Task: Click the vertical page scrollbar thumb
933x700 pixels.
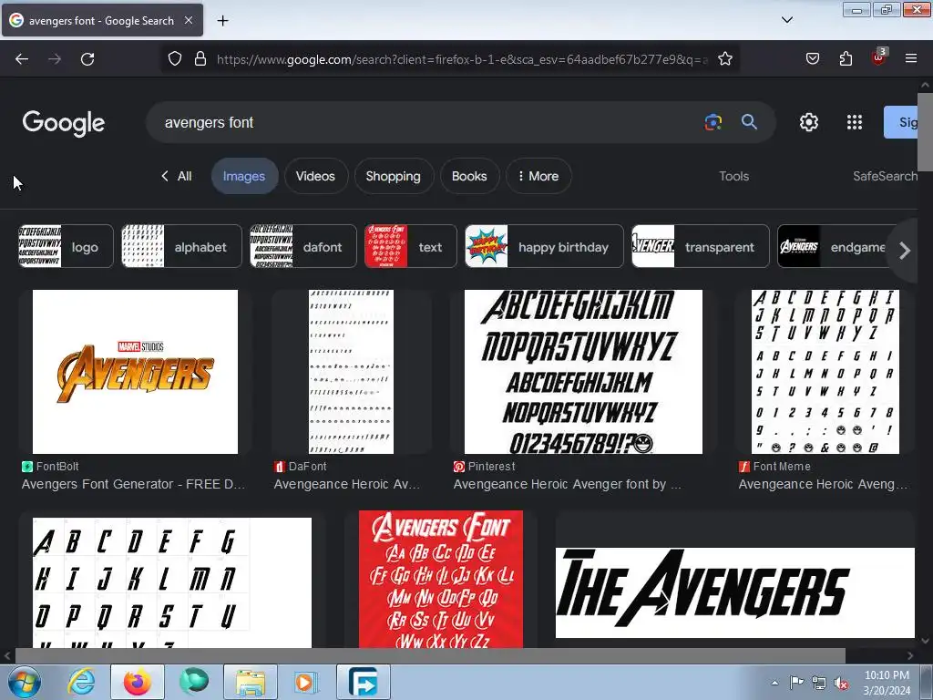Action: [x=925, y=131]
